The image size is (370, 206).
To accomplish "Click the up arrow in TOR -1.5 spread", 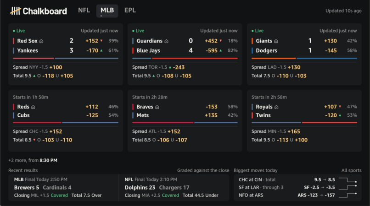I will point(170,67).
